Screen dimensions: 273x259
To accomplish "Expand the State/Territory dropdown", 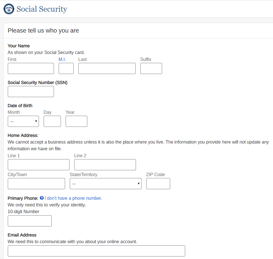I will click(x=105, y=184).
